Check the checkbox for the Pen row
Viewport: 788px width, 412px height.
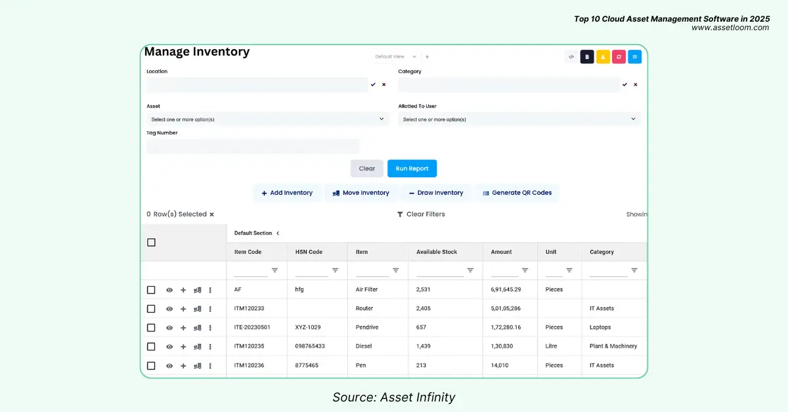[x=151, y=365]
